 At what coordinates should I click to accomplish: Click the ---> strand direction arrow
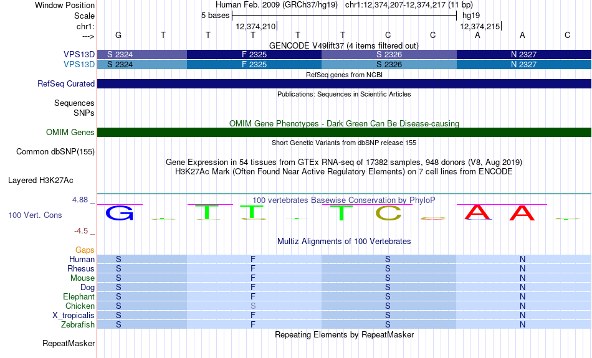pos(88,36)
